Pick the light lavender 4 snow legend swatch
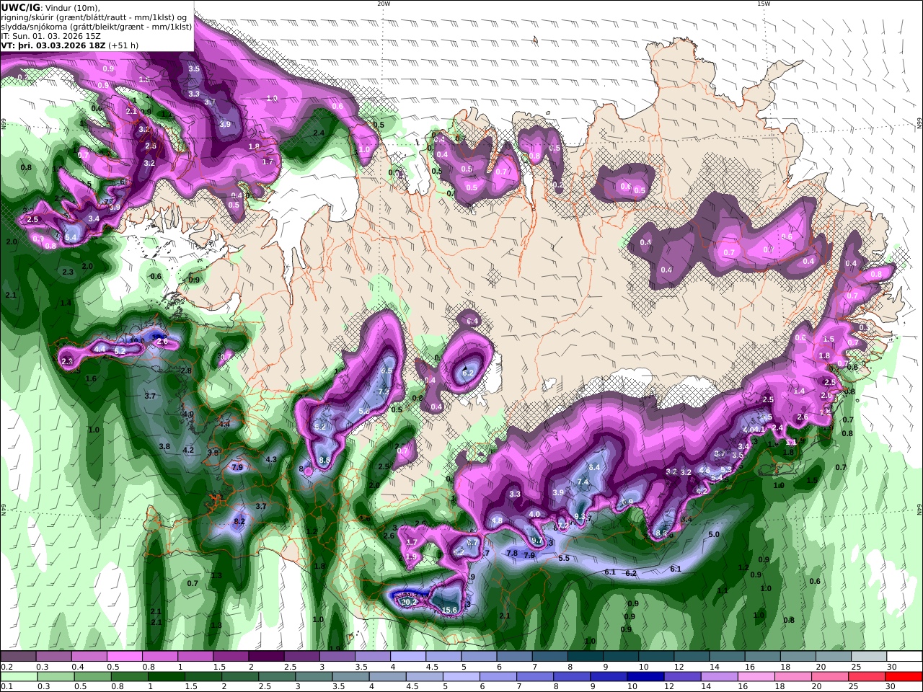The image size is (923, 692). coord(408,657)
